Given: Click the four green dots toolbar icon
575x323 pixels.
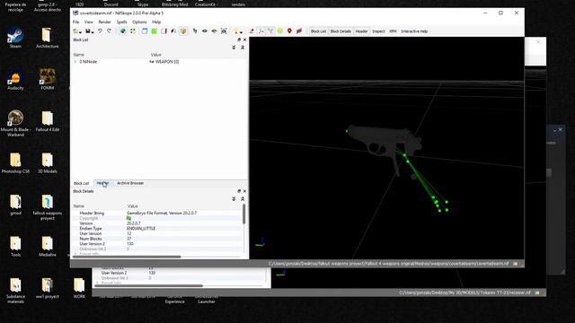Looking at the screenshot, I should tap(133, 31).
